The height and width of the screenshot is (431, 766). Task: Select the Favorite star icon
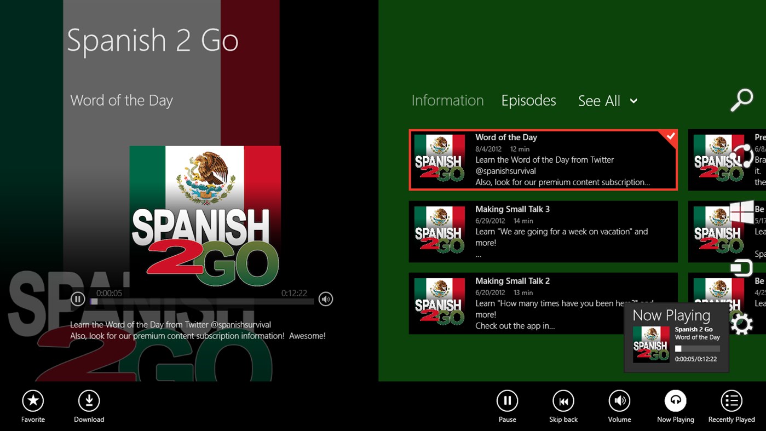point(32,400)
